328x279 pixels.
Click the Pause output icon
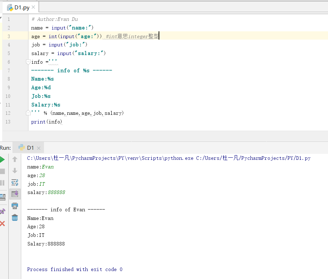coord(2,183)
